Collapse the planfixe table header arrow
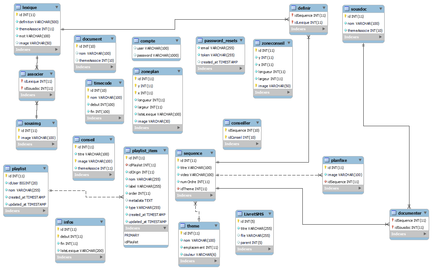432x270 pixels. coord(360,160)
